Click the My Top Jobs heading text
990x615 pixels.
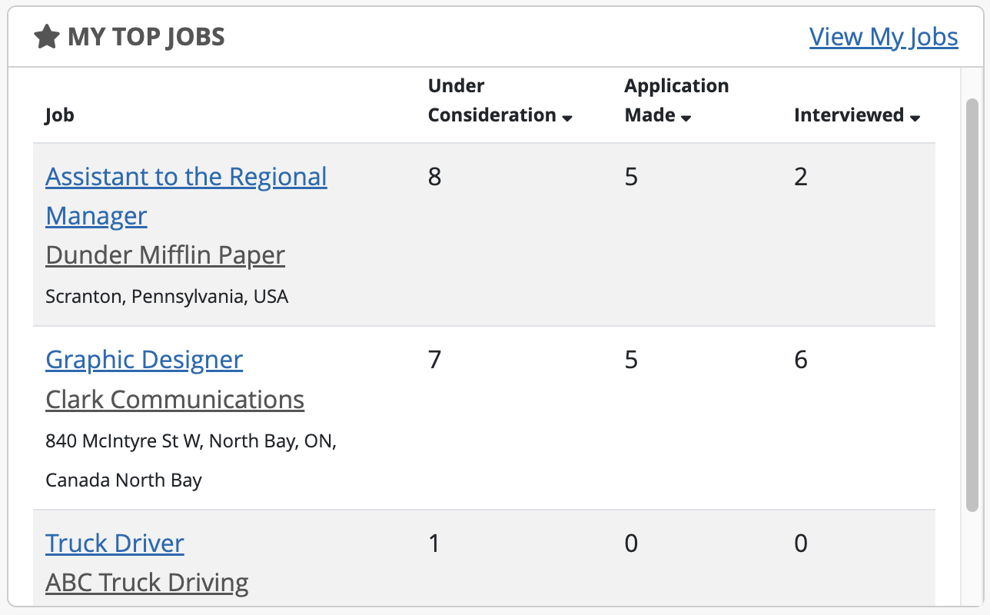coord(146,37)
